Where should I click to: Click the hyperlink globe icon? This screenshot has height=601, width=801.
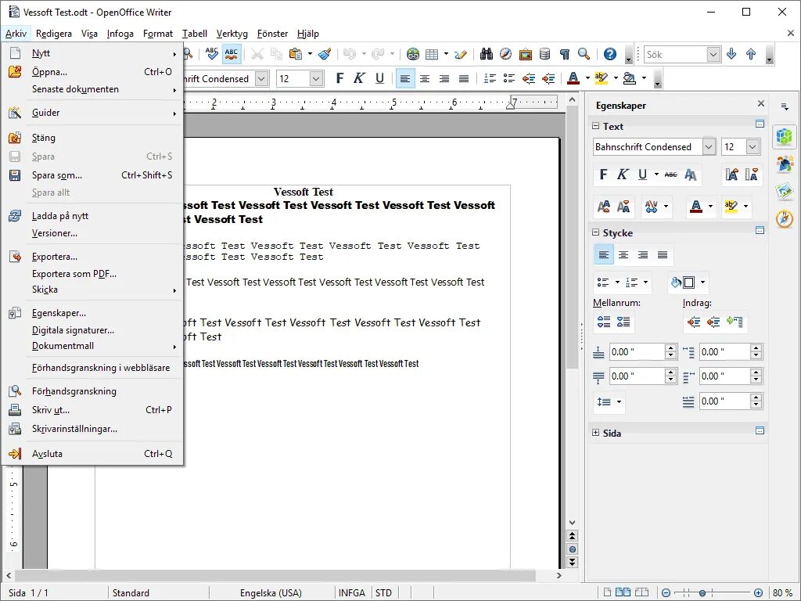(x=413, y=54)
